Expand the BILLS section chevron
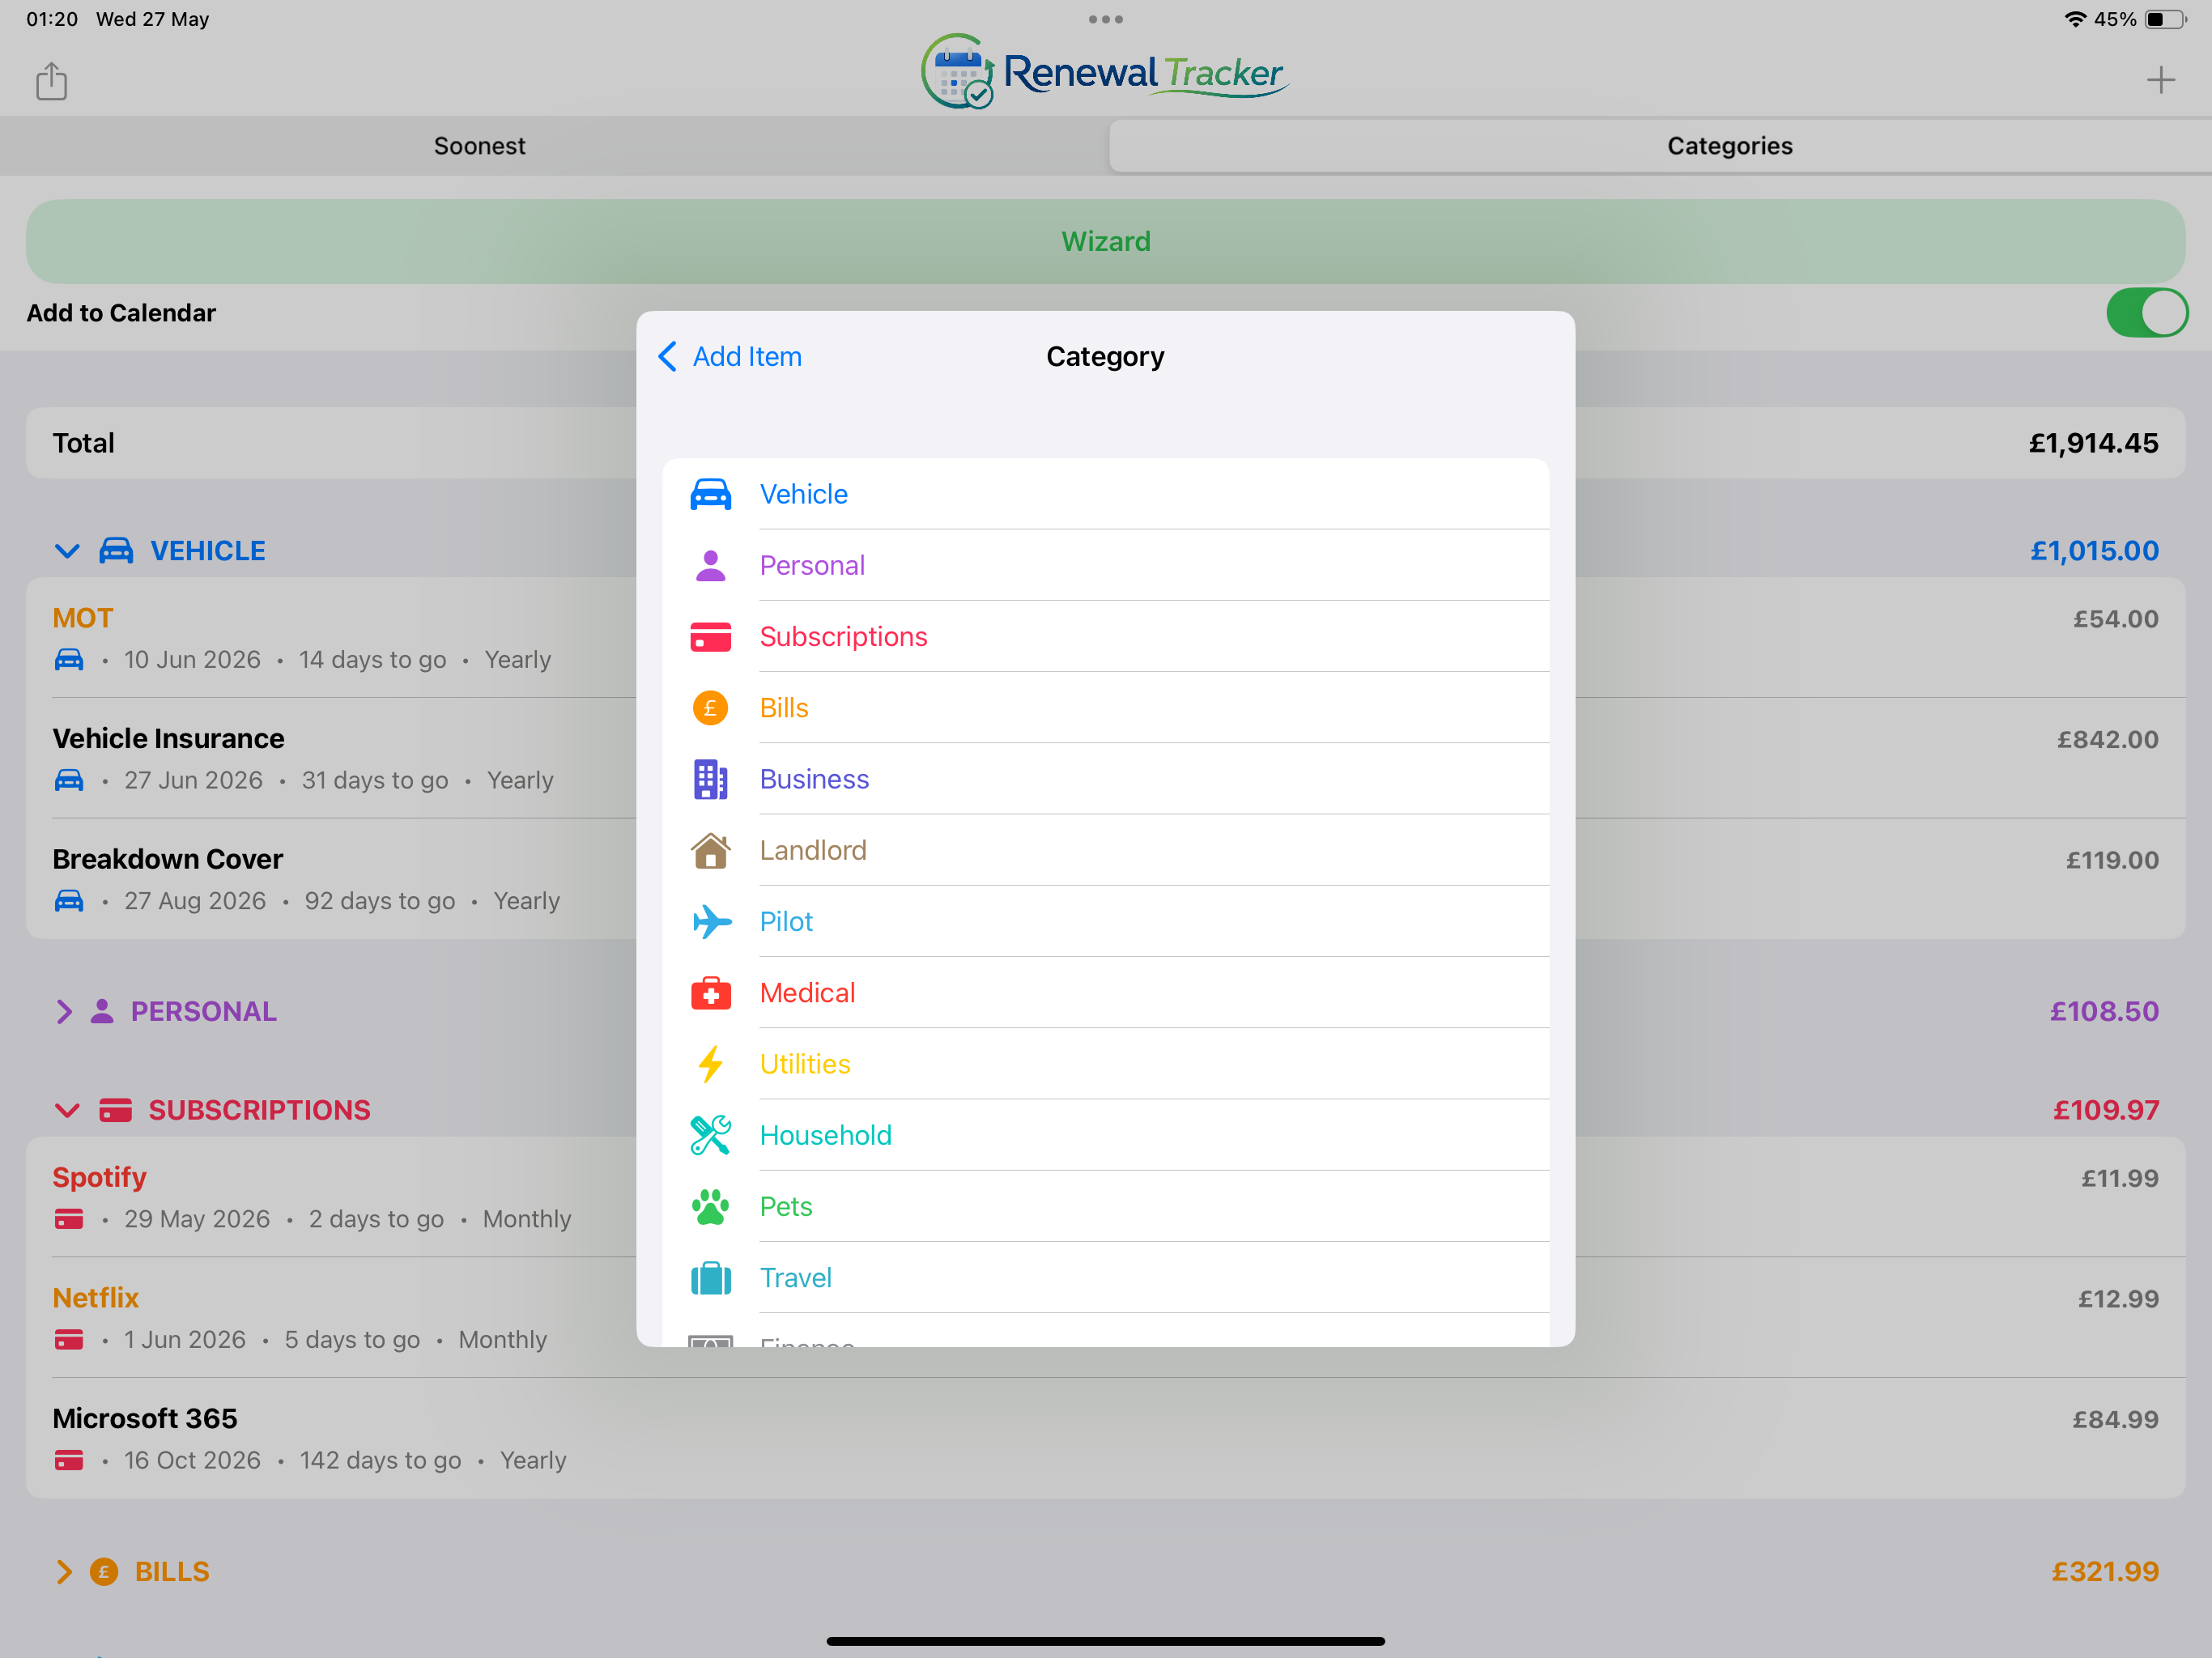The height and width of the screenshot is (1658, 2212). pos(64,1572)
